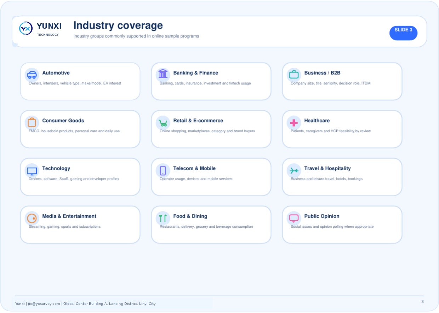Viewport: 439px width, 313px height.
Task: Click the Travel & Hospitality plane icon
Action: pyautogui.click(x=294, y=171)
